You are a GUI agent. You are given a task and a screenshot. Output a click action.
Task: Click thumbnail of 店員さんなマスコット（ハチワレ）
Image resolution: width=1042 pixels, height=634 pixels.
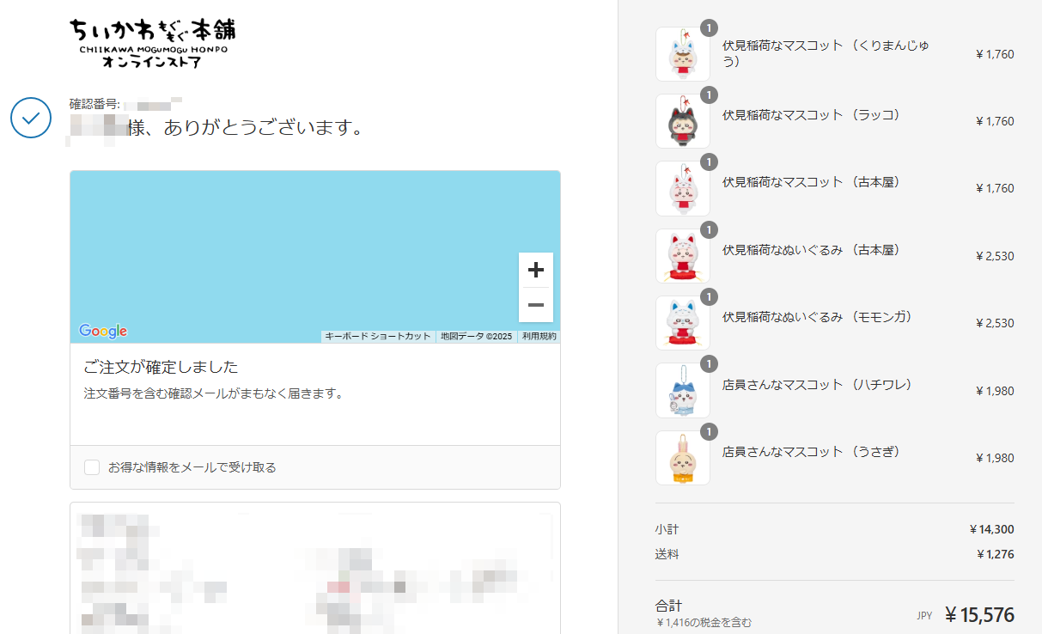click(683, 390)
